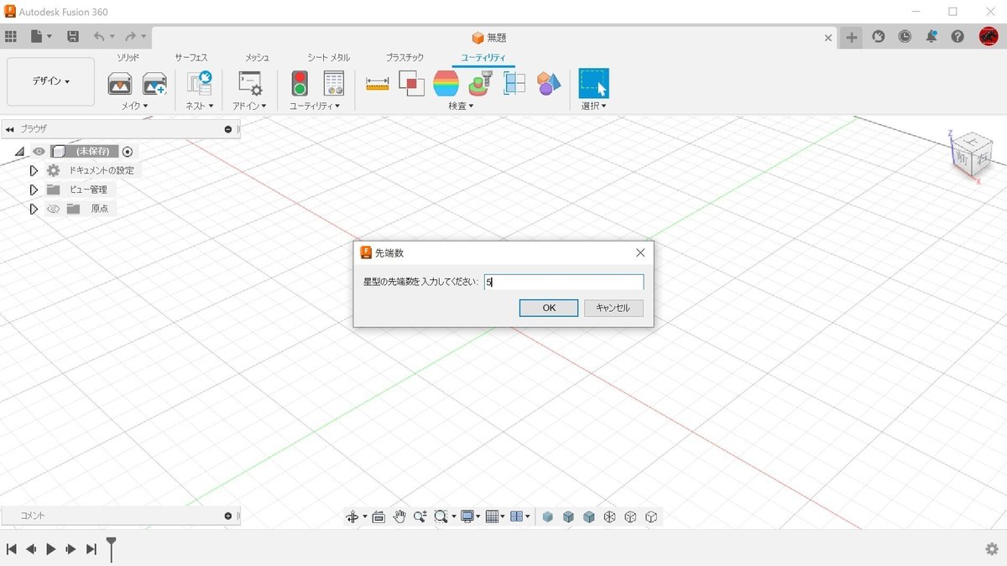Viewport: 1007px width, 566px height.
Task: Expand the ドキュメントの設定 tree node
Action: click(34, 170)
